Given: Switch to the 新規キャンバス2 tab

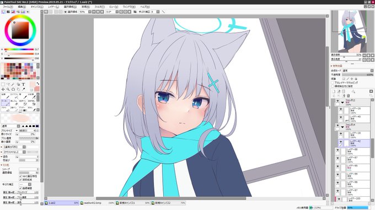Looking at the screenshot, I should point(168,203).
